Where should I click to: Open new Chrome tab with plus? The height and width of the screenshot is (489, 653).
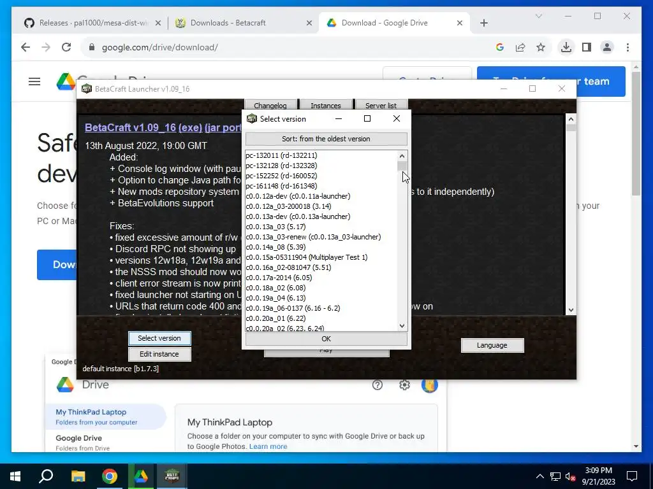(483, 23)
